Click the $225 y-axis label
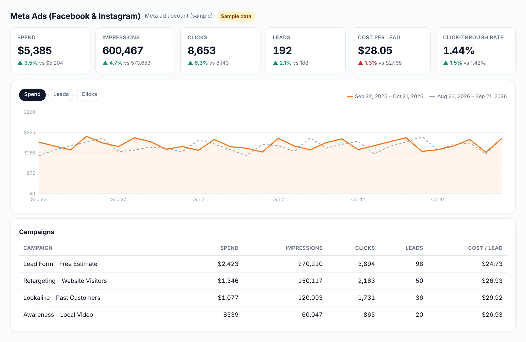The image size is (526, 342). 29,132
